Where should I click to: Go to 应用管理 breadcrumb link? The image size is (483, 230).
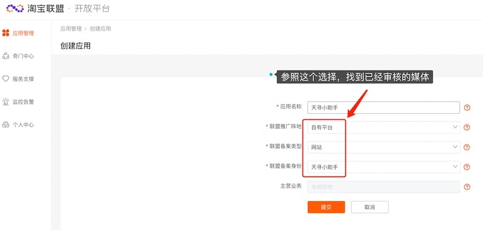point(71,29)
